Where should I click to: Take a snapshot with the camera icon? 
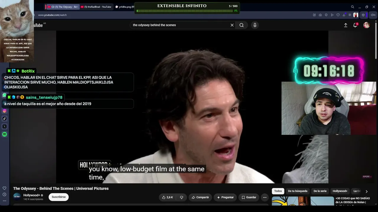tap(320, 15)
